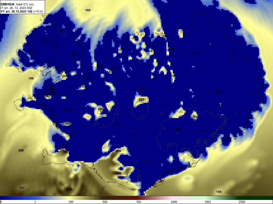Screen dimensions: 273x204
Task: Click the map value '-400'
Action: pos(67,110)
